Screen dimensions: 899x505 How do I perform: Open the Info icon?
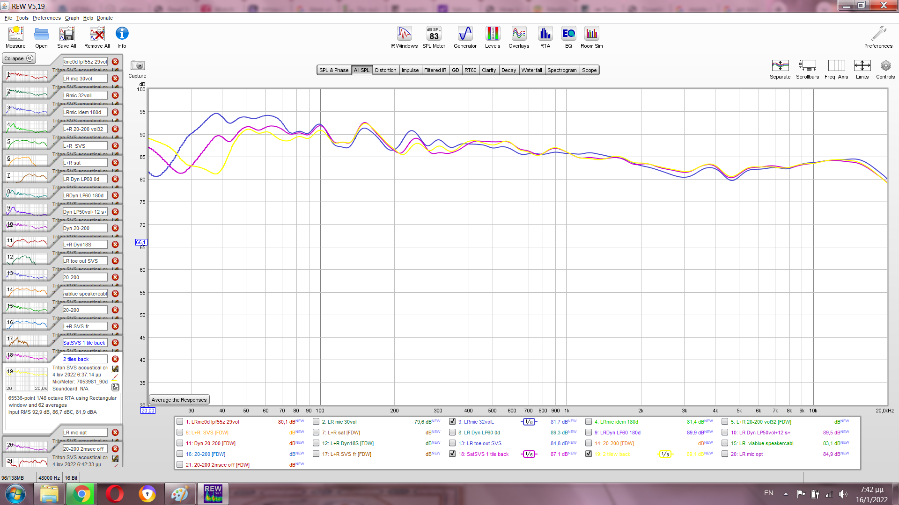(122, 37)
